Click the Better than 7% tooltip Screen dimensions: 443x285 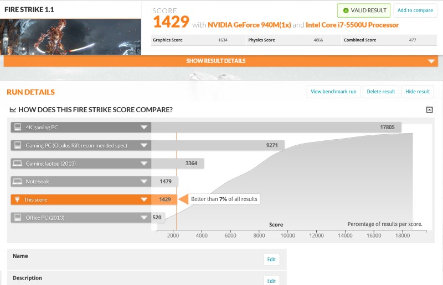(x=224, y=199)
